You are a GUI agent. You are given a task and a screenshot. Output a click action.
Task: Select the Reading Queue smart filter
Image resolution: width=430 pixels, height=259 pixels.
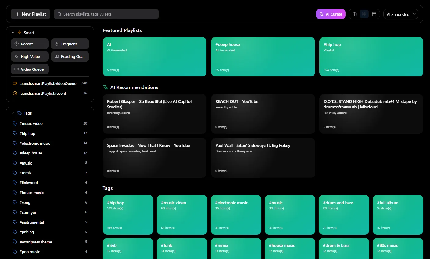point(70,56)
